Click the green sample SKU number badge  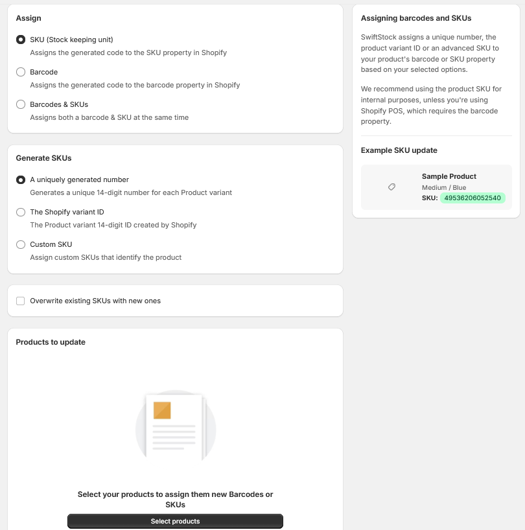(472, 198)
